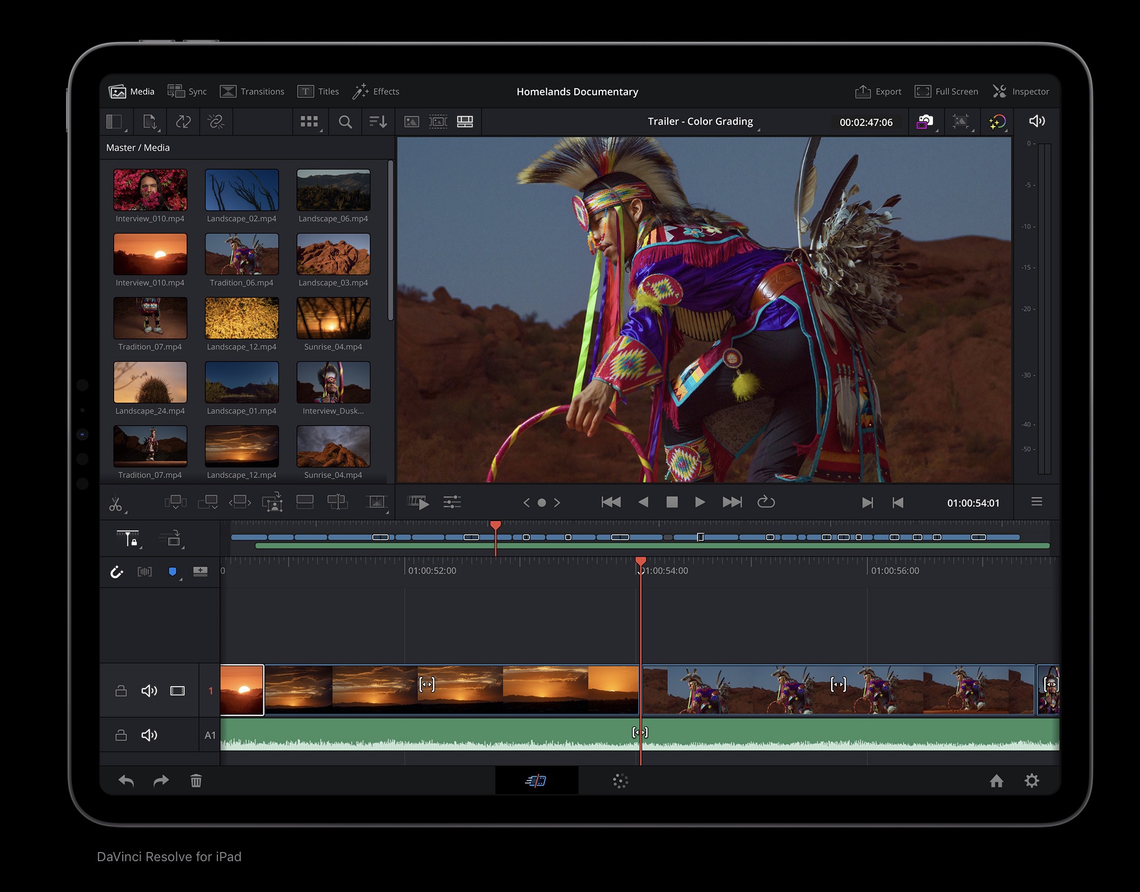
Task: Open the retime and playback settings icon
Action: 453,502
